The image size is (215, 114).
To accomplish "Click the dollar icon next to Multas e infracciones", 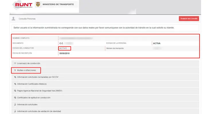I will [x=15, y=70].
